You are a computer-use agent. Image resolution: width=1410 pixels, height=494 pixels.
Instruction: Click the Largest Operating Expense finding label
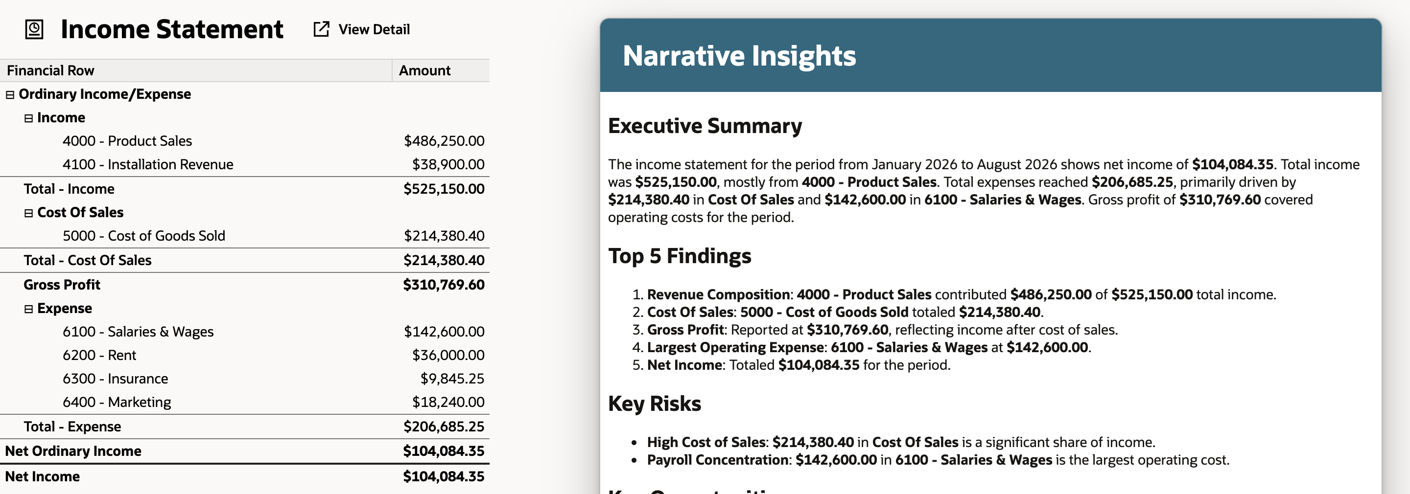[735, 347]
